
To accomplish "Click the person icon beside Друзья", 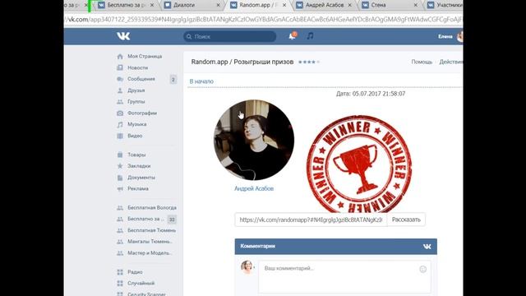I will pos(120,90).
